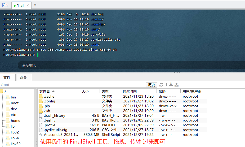Viewport: 245px width, 147px height.
Task: Sort by 类型 column header
Action: 110,91
